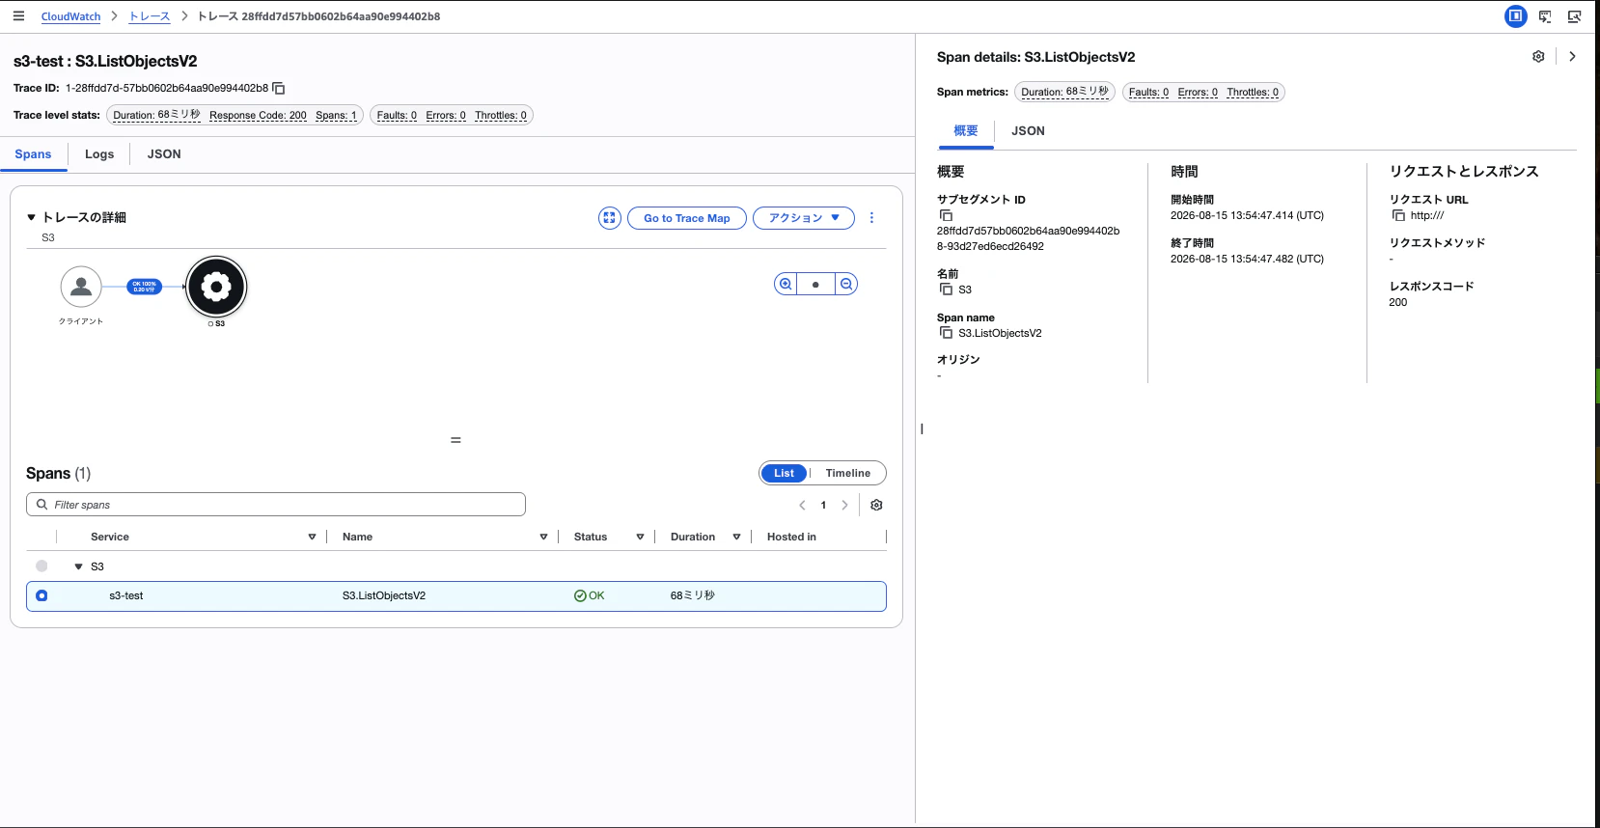Click the OK 100% edge label on map
Image resolution: width=1600 pixels, height=828 pixels.
tap(145, 287)
